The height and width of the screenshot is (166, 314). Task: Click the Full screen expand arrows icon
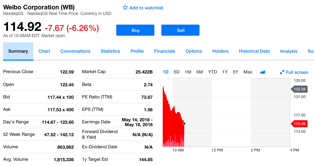[282, 72]
